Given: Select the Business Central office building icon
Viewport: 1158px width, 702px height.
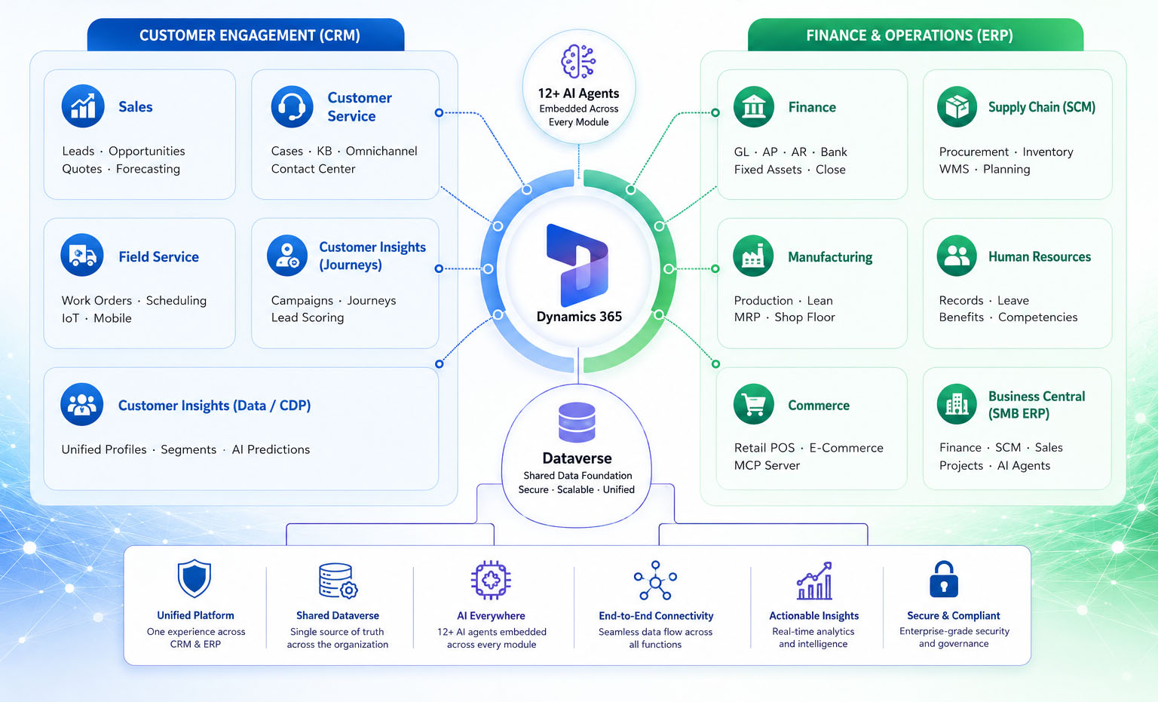Looking at the screenshot, I should tap(957, 404).
